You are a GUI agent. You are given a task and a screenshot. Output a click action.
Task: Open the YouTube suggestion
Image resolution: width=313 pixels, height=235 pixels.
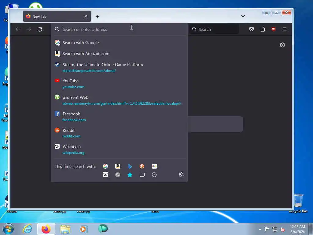point(119,84)
